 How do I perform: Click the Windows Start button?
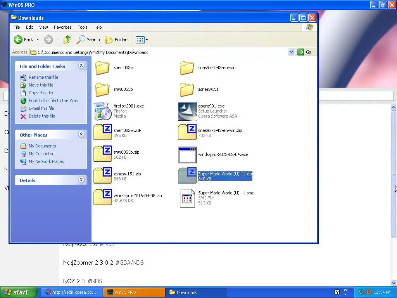click(x=19, y=293)
